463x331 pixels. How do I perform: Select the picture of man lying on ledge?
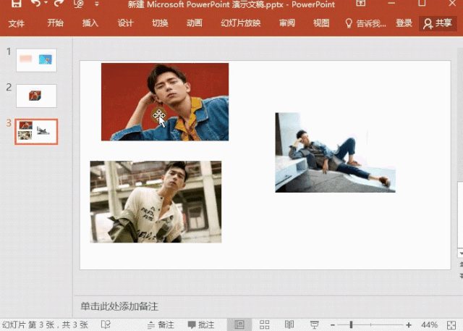tap(335, 153)
